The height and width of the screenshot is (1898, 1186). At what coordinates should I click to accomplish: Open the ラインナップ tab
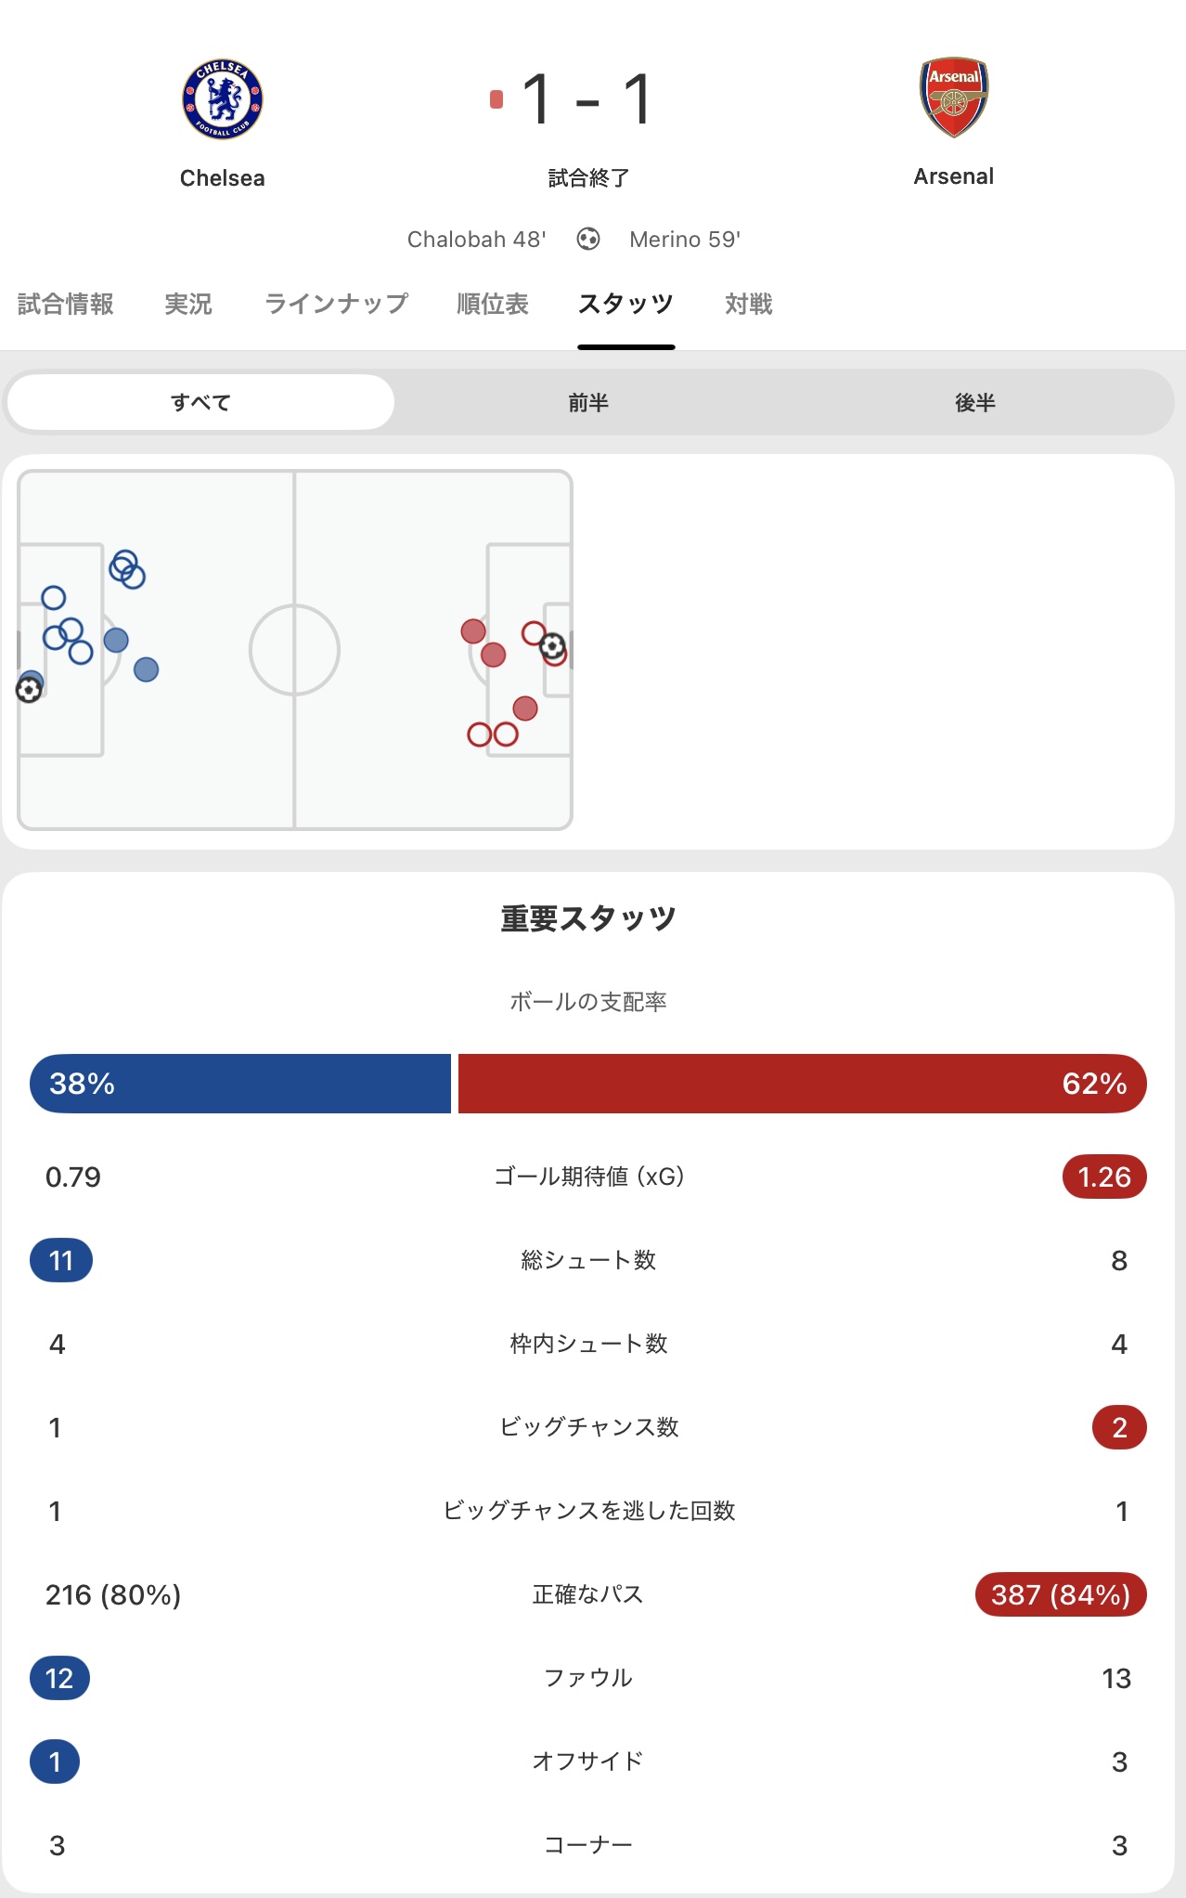click(x=336, y=304)
